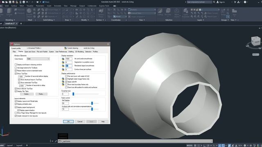
Task: Toggle Show rollover ToolTips checkbox
Action: 16,89
